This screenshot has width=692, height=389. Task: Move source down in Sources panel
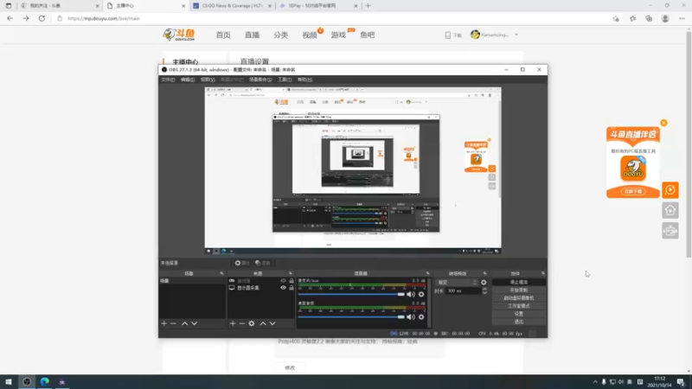(272, 323)
